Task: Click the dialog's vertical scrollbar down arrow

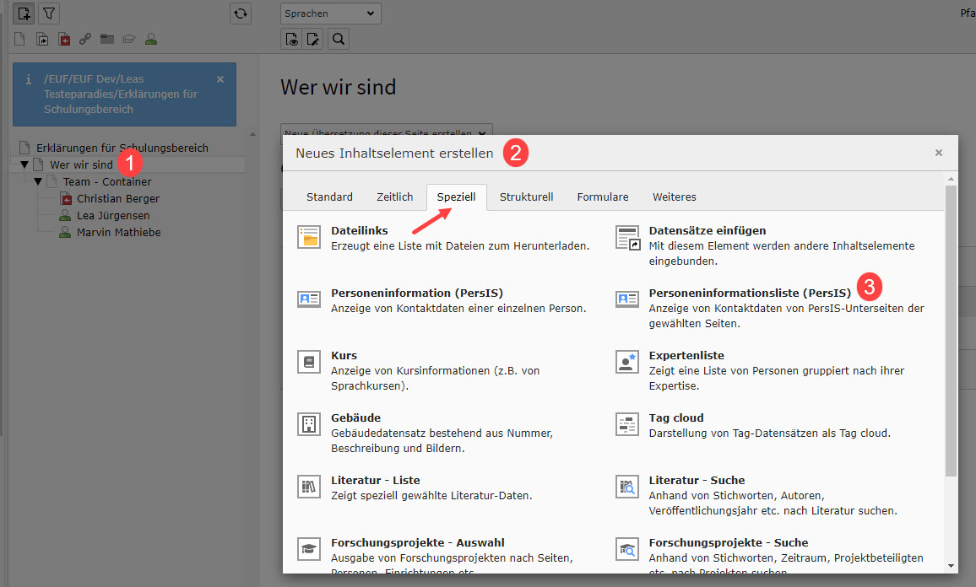Action: (951, 565)
